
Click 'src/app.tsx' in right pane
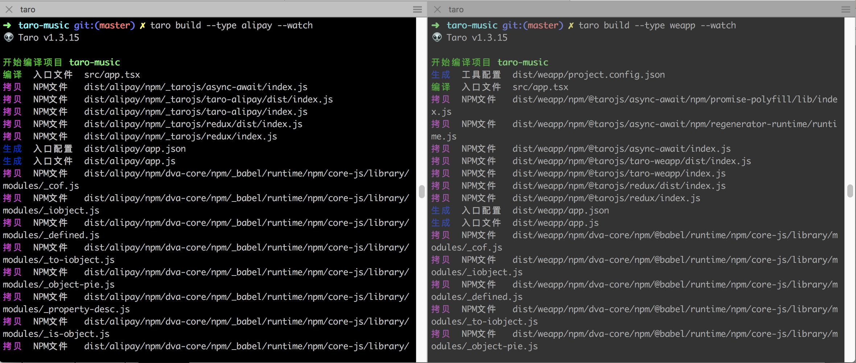click(540, 87)
